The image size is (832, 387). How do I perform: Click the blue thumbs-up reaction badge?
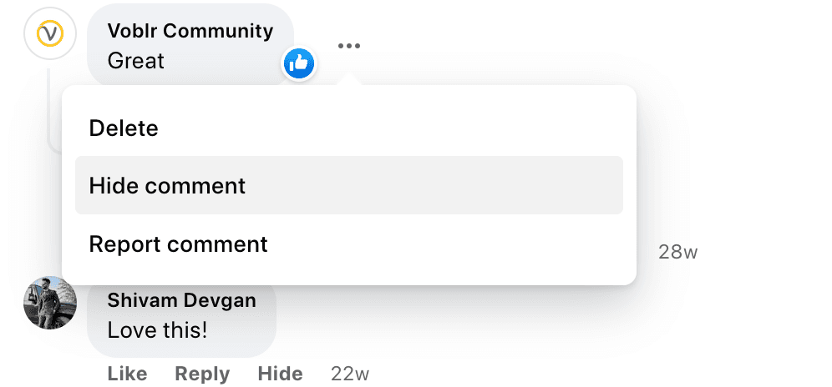298,63
